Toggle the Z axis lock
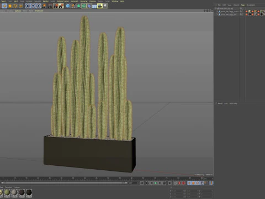Image resolution: width=265 pixels, height=199 pixels. click(38, 6)
